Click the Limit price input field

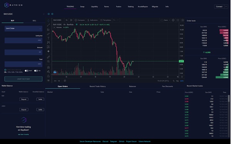(23, 40)
